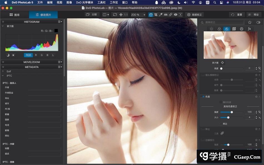The height and width of the screenshot is (165, 264).
Task: Select the crop tool in toolbar
Action: point(156,15)
